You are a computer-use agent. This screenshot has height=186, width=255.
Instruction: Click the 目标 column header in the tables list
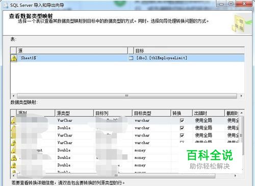pyautogui.click(x=189, y=51)
